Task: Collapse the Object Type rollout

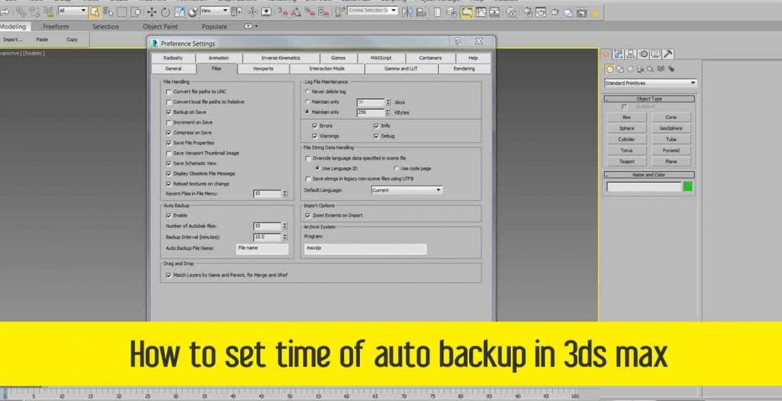Action: click(x=648, y=99)
